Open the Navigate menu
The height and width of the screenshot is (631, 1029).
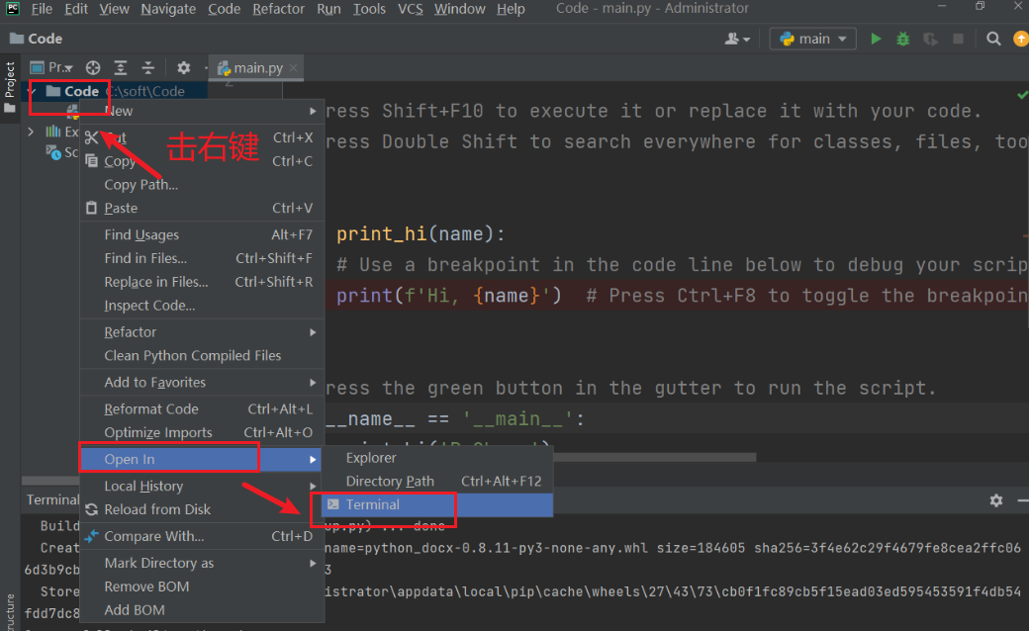coord(168,9)
